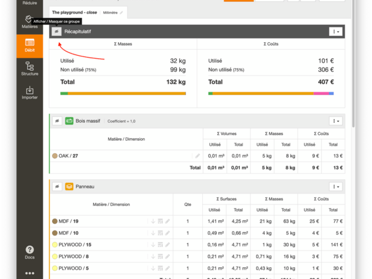Toggle visibility of Panneau group

click(x=56, y=186)
